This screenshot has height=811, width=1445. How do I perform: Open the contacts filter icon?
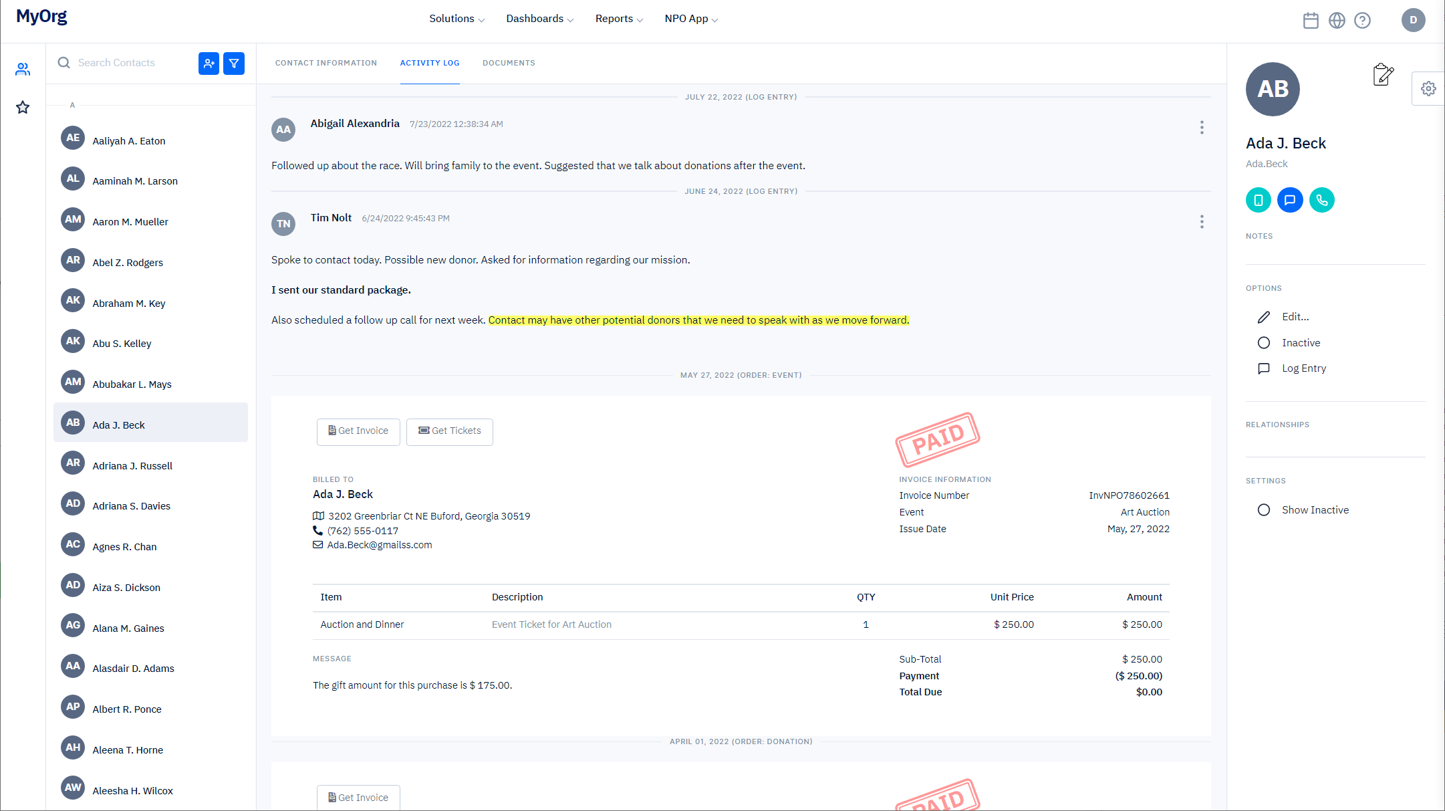click(x=234, y=64)
